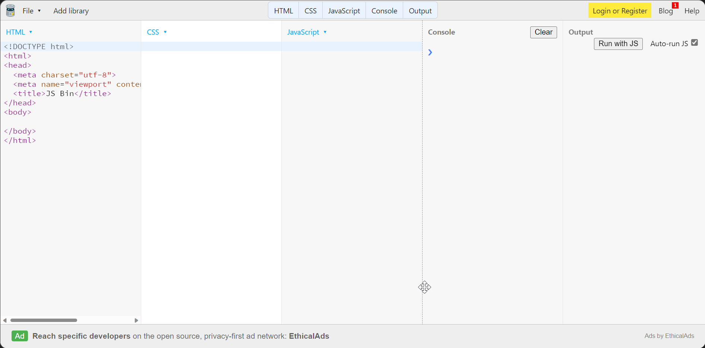Click the green Ad badge
The width and height of the screenshot is (705, 348).
(x=20, y=336)
